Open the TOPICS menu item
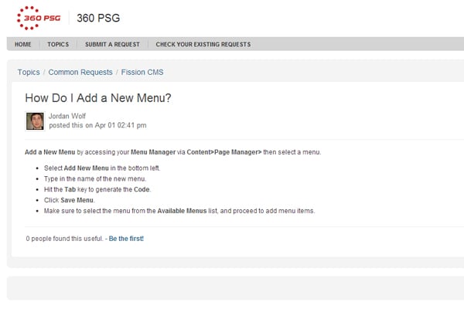This screenshot has height=309, width=464. pos(58,44)
